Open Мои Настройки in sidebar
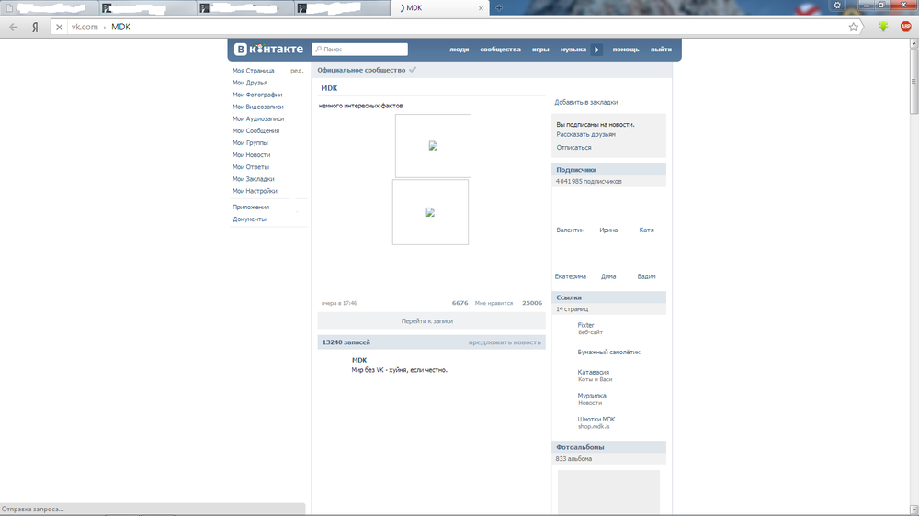This screenshot has width=919, height=516. 255,191
